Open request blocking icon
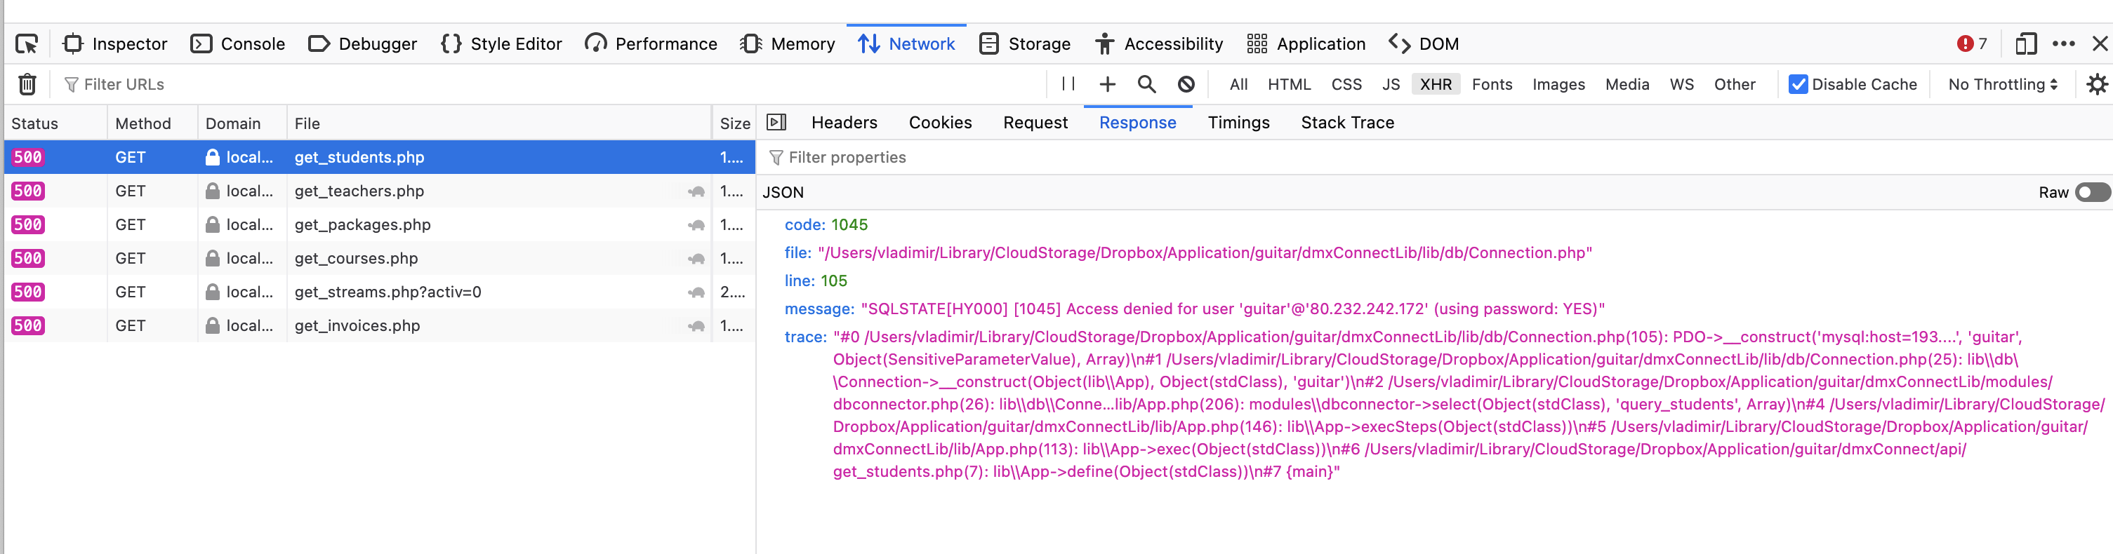This screenshot has height=554, width=2113. [1186, 84]
